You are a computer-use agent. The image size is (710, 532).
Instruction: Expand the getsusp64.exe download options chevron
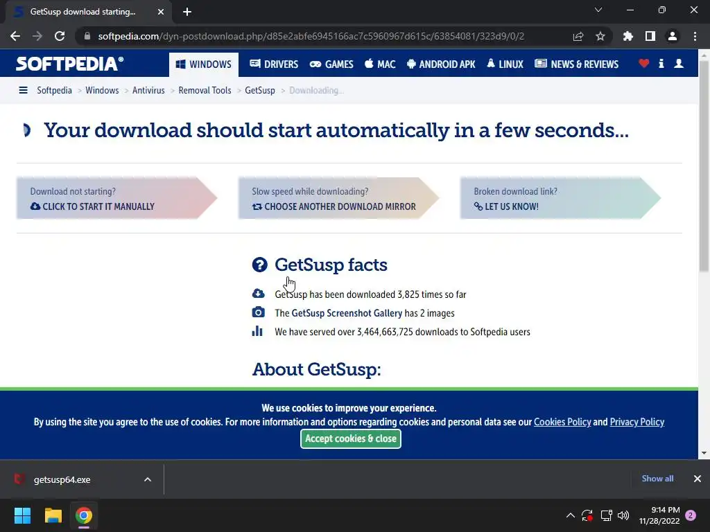[x=148, y=479]
